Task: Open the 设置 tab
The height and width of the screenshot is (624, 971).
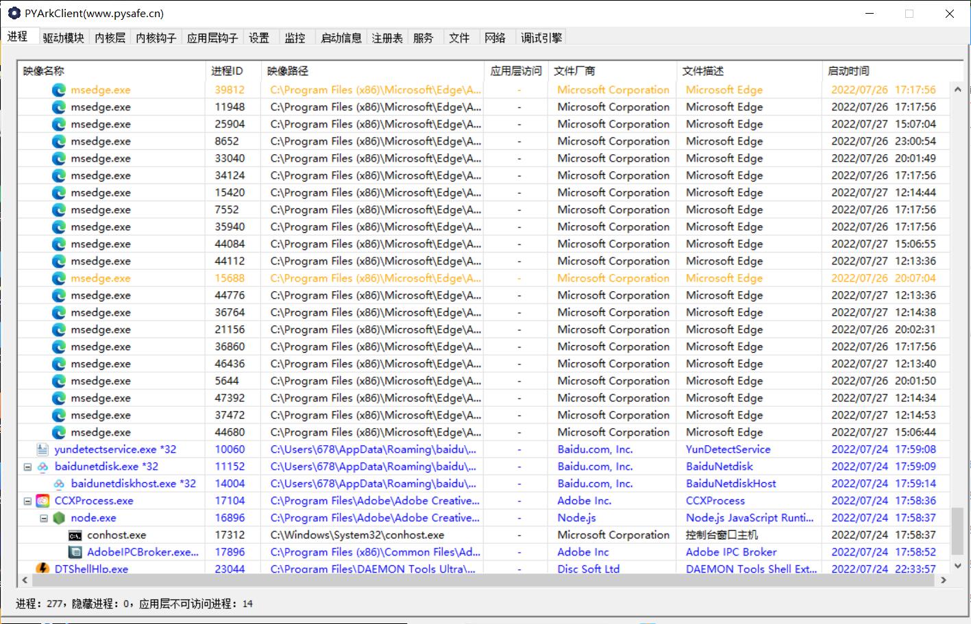Action: click(x=259, y=38)
